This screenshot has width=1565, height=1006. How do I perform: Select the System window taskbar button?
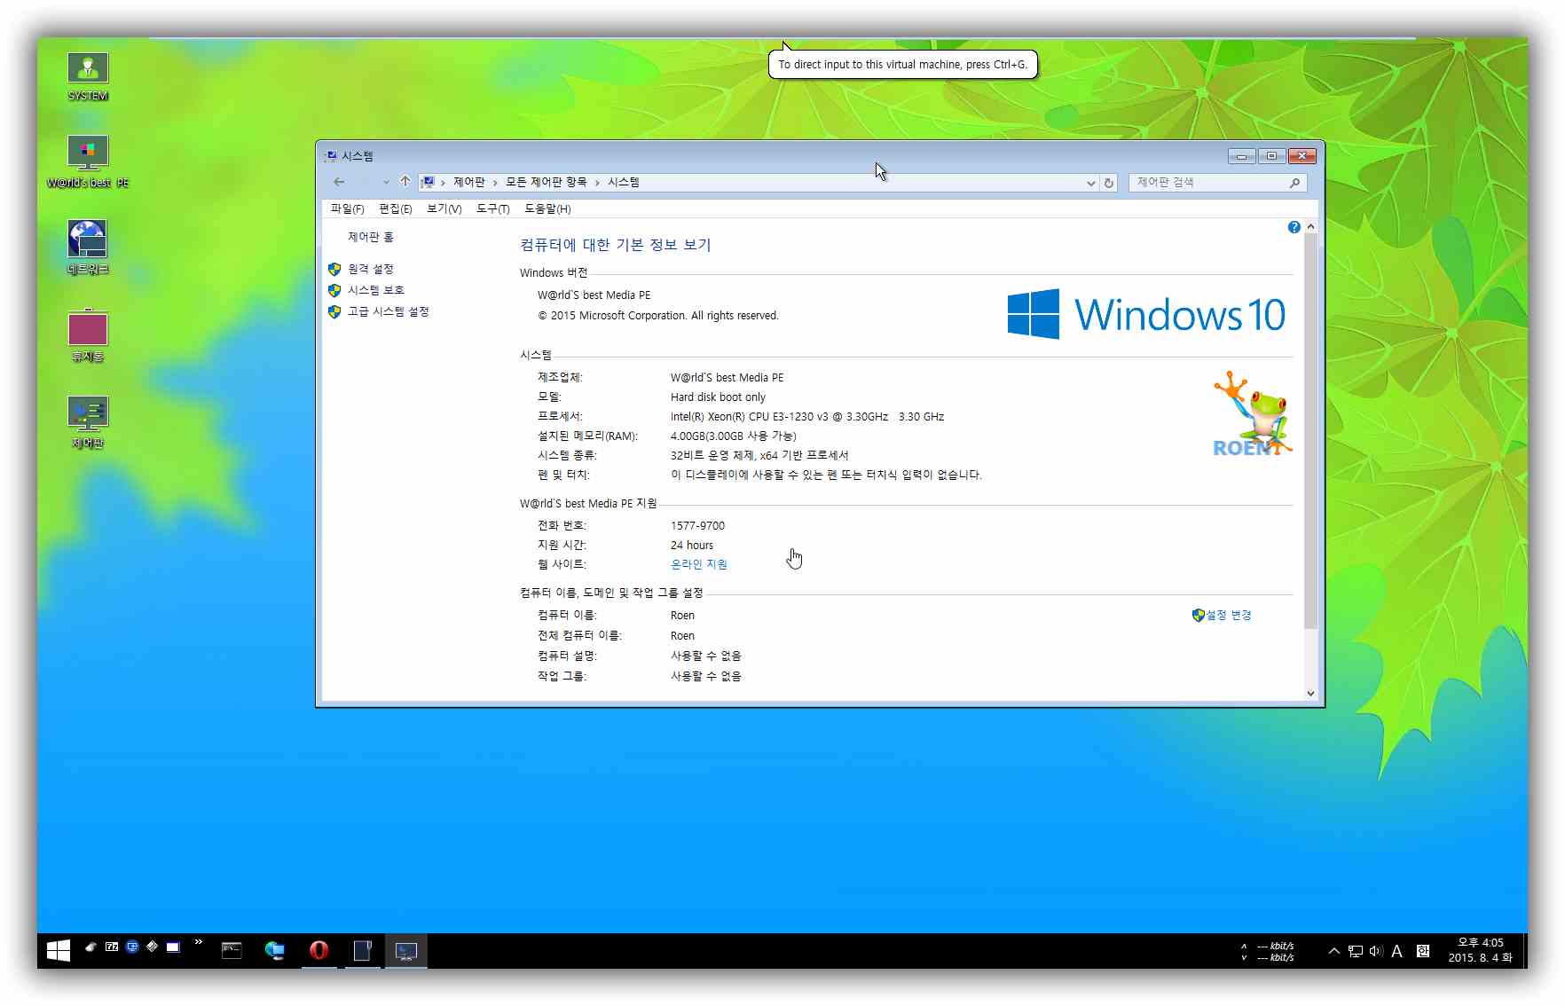click(405, 950)
